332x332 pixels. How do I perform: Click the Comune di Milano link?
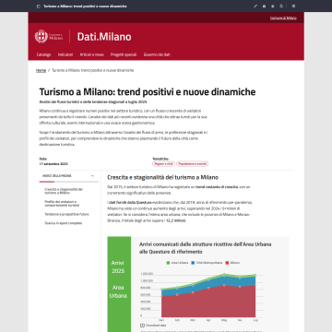pos(283,18)
